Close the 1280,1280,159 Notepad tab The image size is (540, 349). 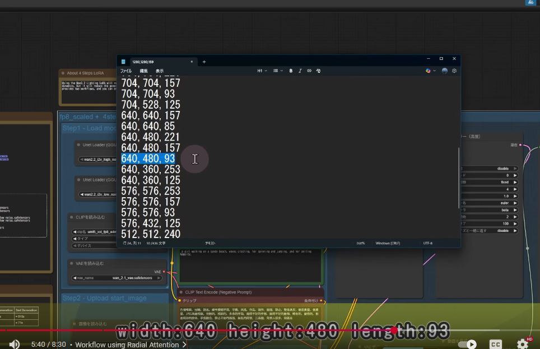[192, 62]
